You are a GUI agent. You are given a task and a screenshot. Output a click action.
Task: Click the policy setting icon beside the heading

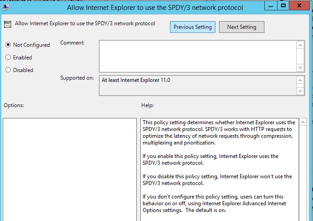pyautogui.click(x=7, y=25)
